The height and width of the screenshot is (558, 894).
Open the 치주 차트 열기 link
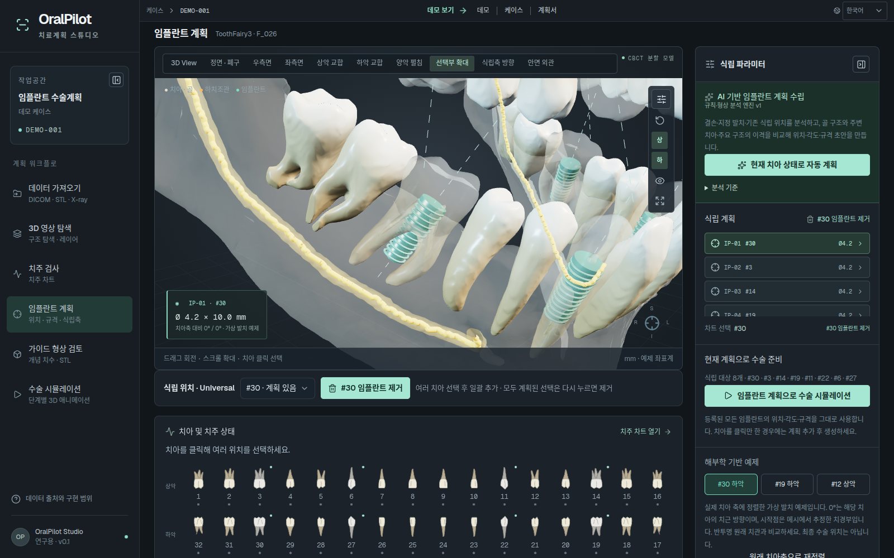(645, 431)
